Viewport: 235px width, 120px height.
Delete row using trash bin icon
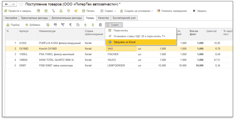(100, 25)
